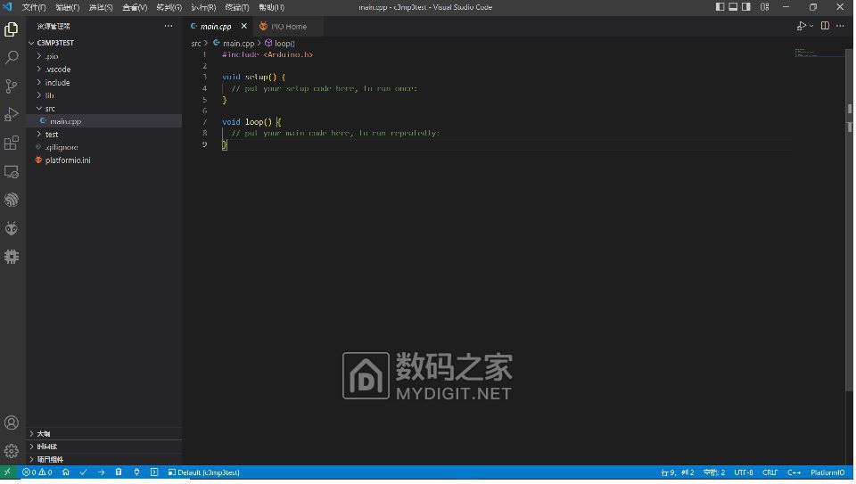856x484 pixels.
Task: Open run dropdown arrow in editor toolbar
Action: pyautogui.click(x=811, y=27)
